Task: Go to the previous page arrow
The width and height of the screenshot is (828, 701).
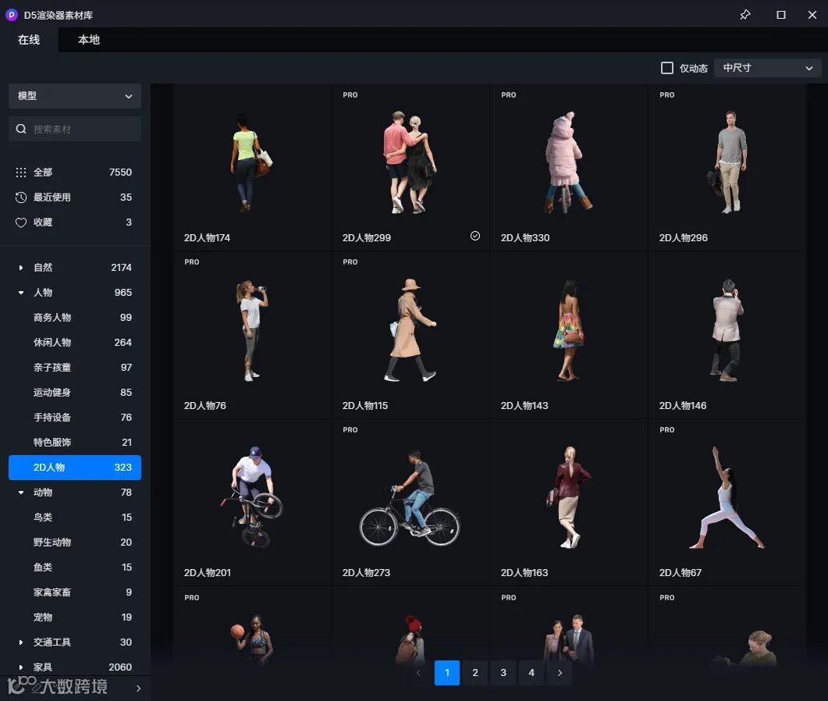Action: [x=419, y=673]
